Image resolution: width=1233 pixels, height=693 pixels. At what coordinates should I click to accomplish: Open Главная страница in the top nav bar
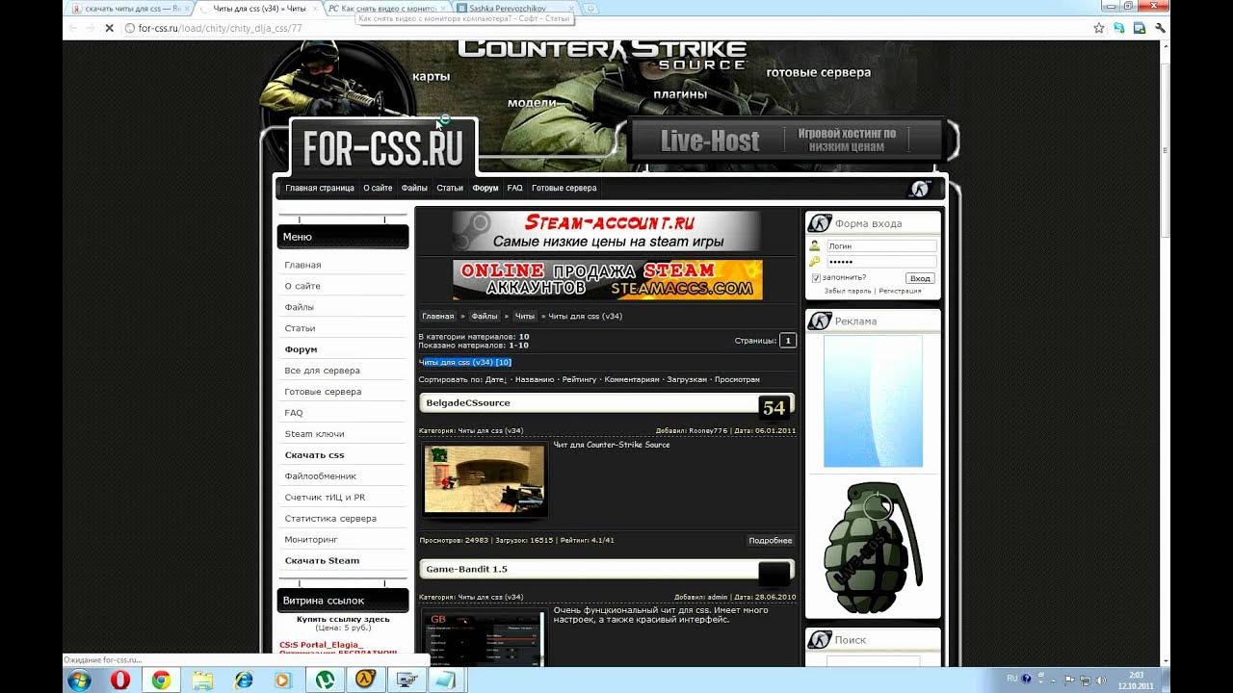click(x=320, y=189)
